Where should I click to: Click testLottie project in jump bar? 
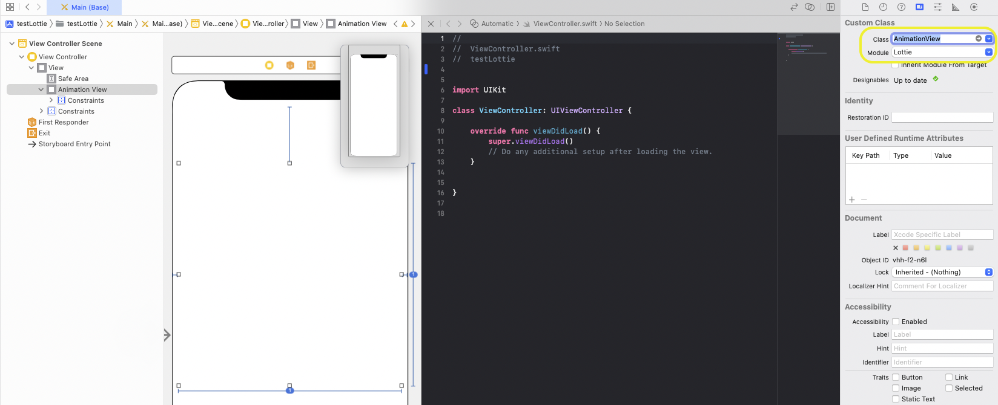[27, 24]
